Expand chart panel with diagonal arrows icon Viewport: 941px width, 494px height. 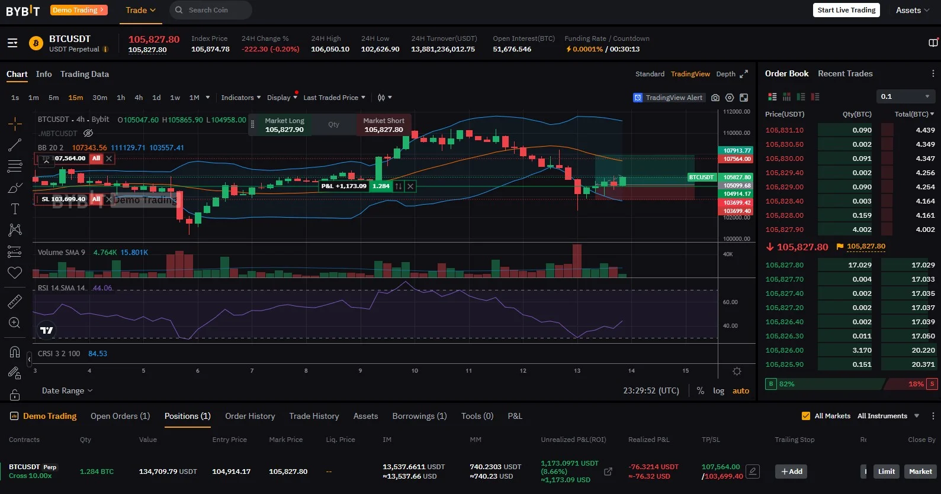pyautogui.click(x=744, y=74)
